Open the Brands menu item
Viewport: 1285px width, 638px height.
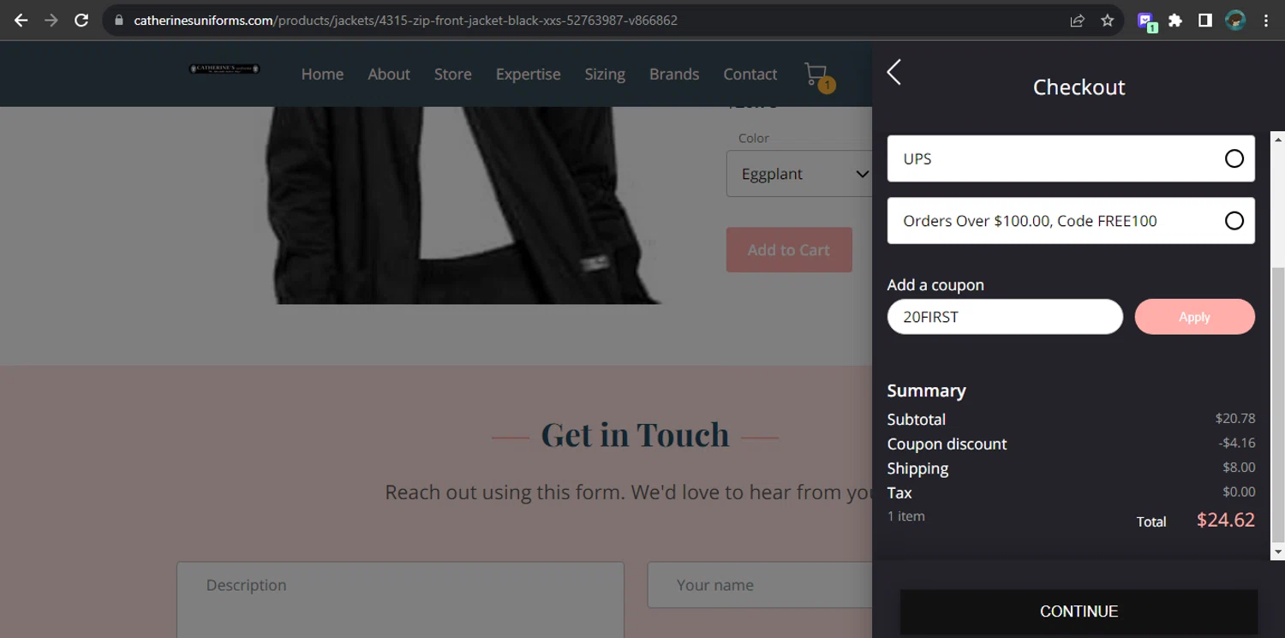tap(674, 75)
